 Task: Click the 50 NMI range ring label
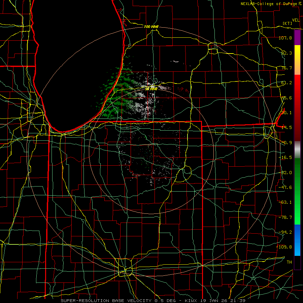151,89
